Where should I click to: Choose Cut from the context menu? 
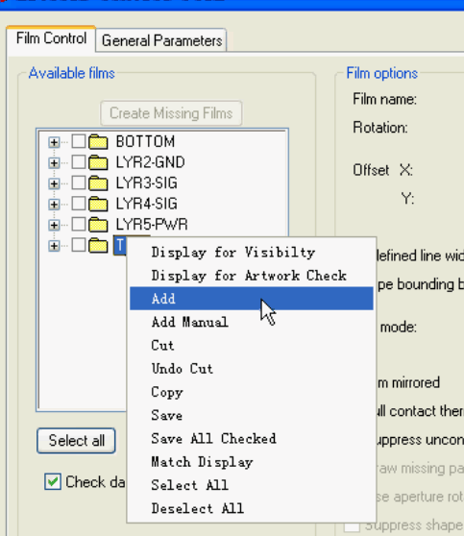click(x=252, y=345)
